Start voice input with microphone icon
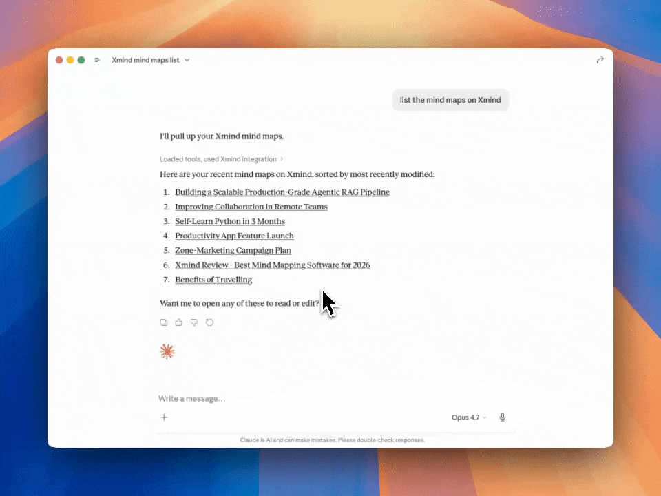The image size is (661, 496). [503, 417]
